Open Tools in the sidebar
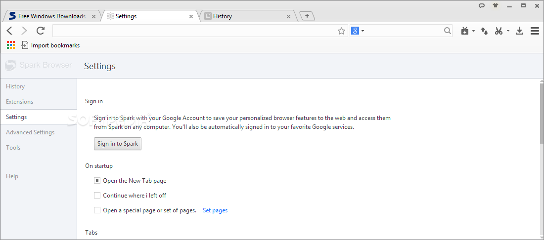 click(x=13, y=147)
